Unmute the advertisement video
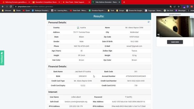The width and height of the screenshot is (194, 109). [159, 35]
